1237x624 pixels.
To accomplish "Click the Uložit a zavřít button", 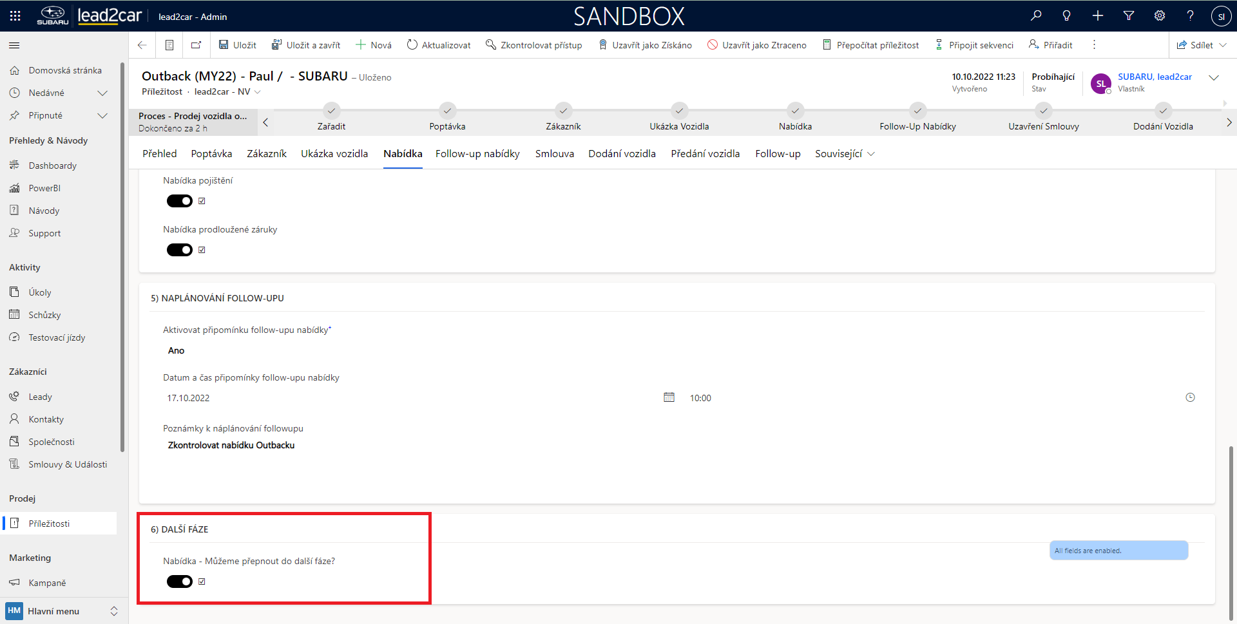I will click(306, 45).
